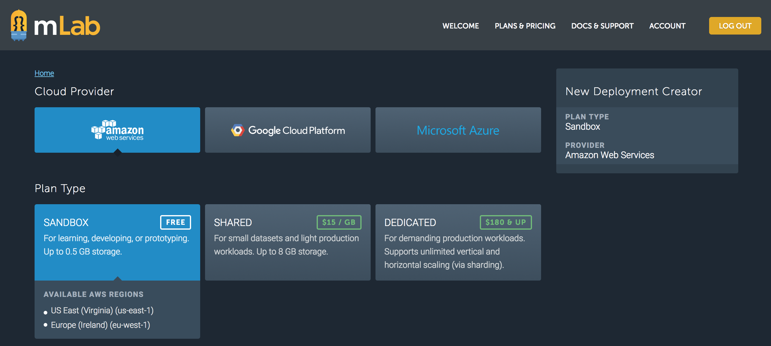This screenshot has height=346, width=771.
Task: Follow the Home breadcrumb link
Action: point(44,73)
